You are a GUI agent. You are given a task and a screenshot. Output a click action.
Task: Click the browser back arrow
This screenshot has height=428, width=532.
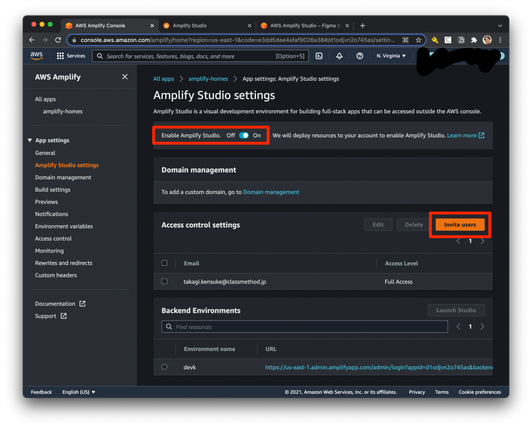point(32,40)
